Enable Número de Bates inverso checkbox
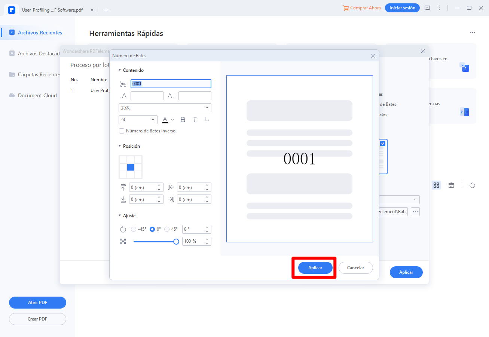The image size is (489, 337). tap(122, 131)
